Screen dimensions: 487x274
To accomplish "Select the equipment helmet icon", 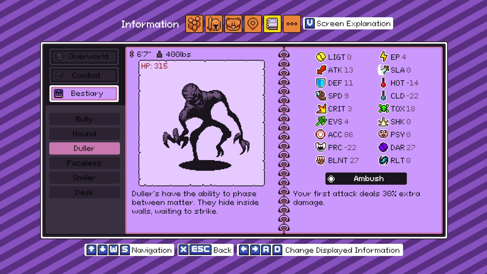I will click(213, 24).
